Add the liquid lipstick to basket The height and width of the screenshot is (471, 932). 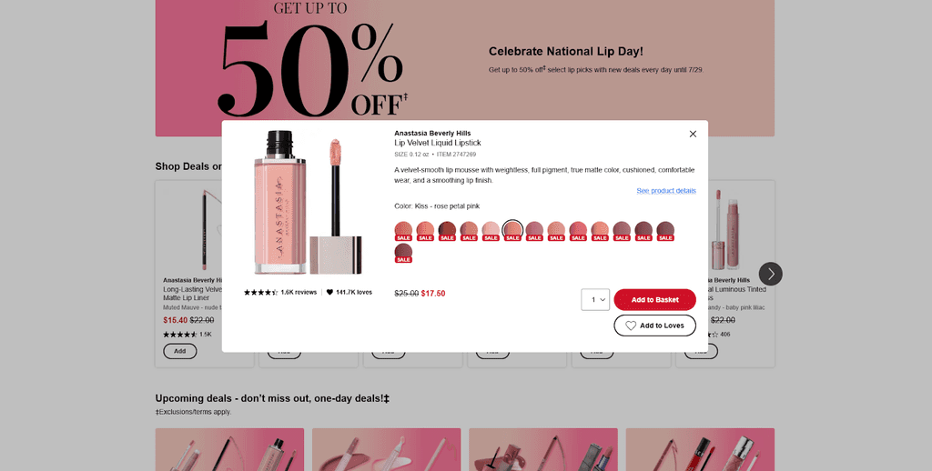coord(654,300)
